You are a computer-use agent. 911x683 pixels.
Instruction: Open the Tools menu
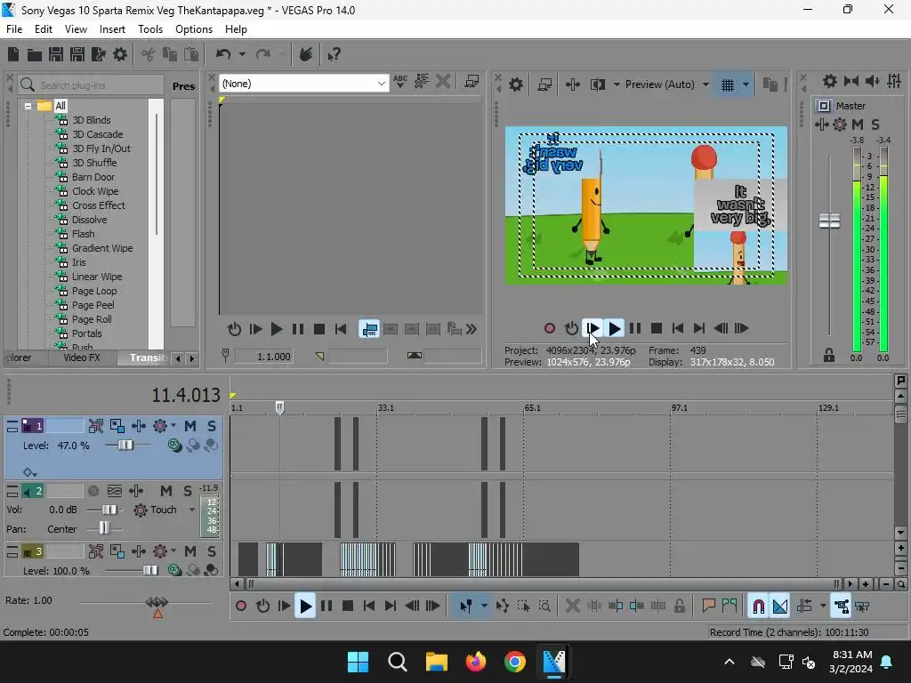click(x=149, y=29)
